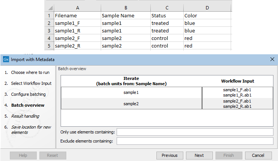Focus the 'Exclude elements containing' field
This screenshot has width=278, height=161.
pyautogui.click(x=195, y=141)
